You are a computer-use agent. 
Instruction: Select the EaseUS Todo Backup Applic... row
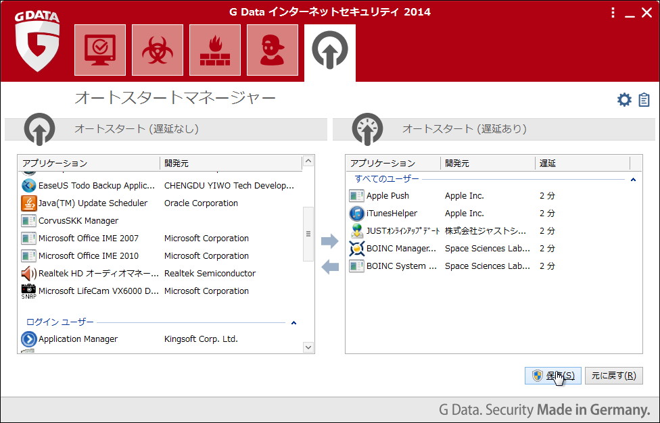(160, 185)
